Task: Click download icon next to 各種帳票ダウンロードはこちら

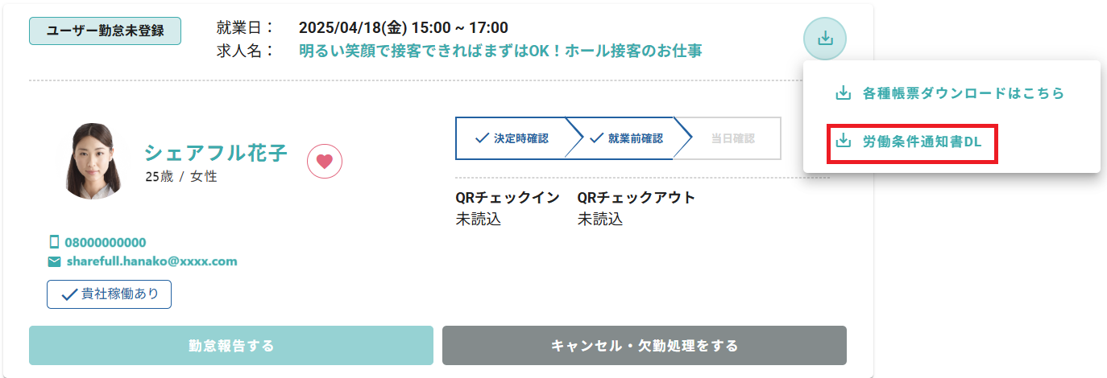Action: (x=843, y=93)
